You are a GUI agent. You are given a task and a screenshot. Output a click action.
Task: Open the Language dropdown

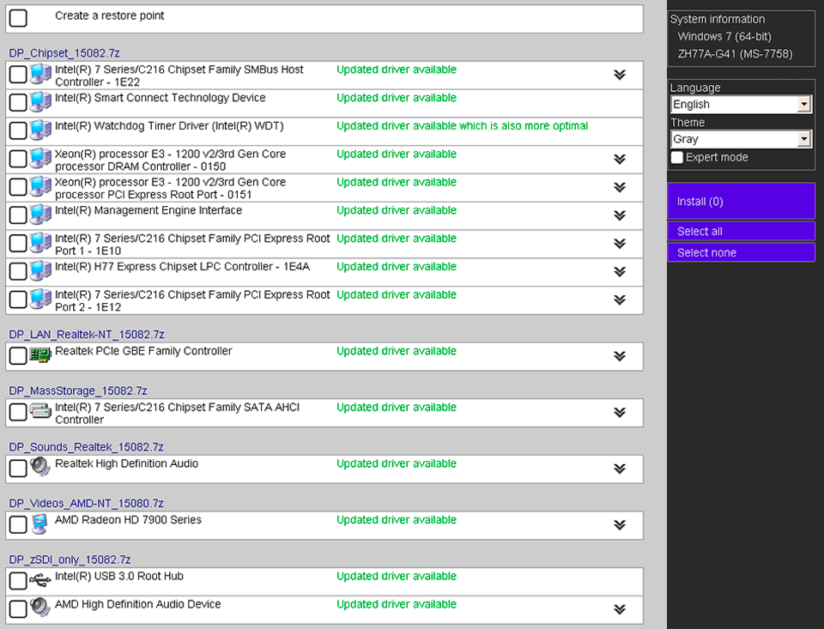741,105
